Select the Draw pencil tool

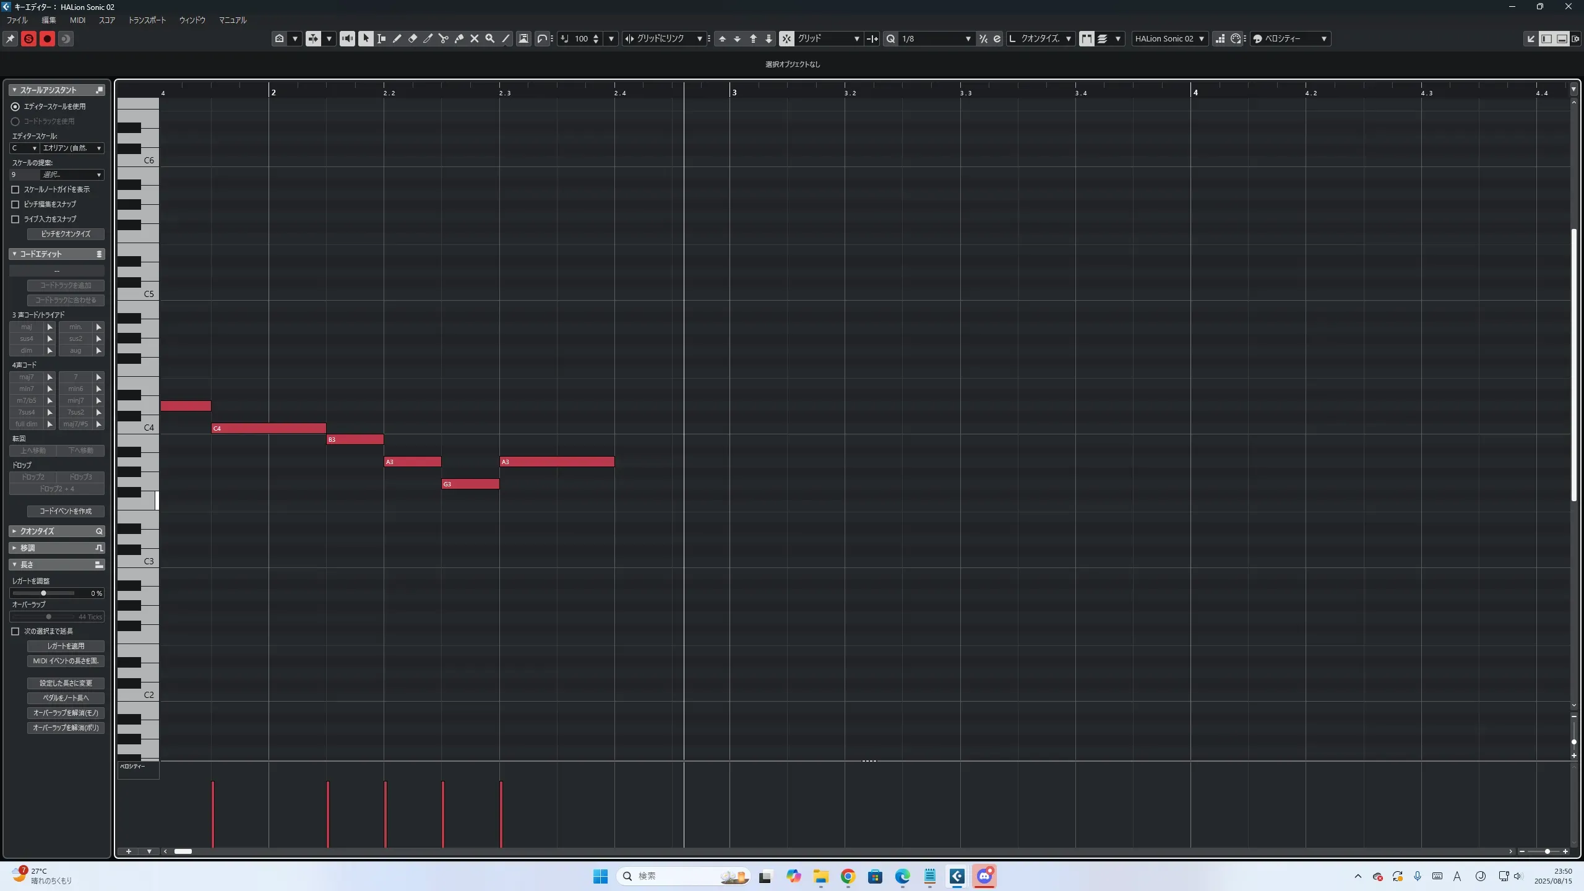coord(397,38)
